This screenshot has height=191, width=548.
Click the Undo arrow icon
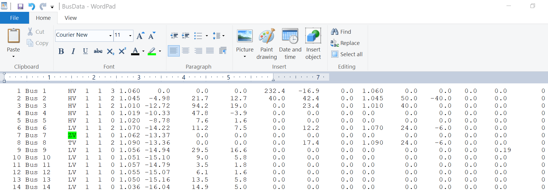(x=32, y=7)
